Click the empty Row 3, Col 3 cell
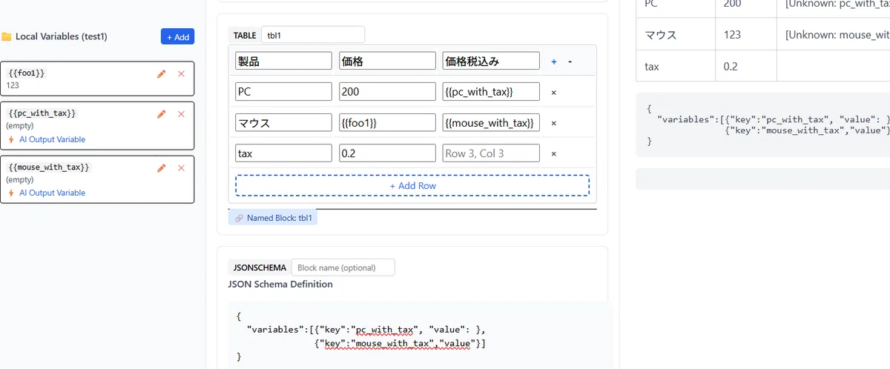The height and width of the screenshot is (369, 890). point(491,153)
